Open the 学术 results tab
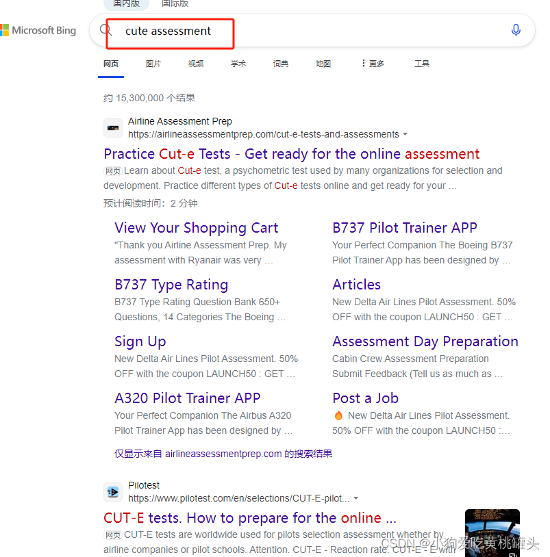The image size is (550, 557). (x=238, y=64)
